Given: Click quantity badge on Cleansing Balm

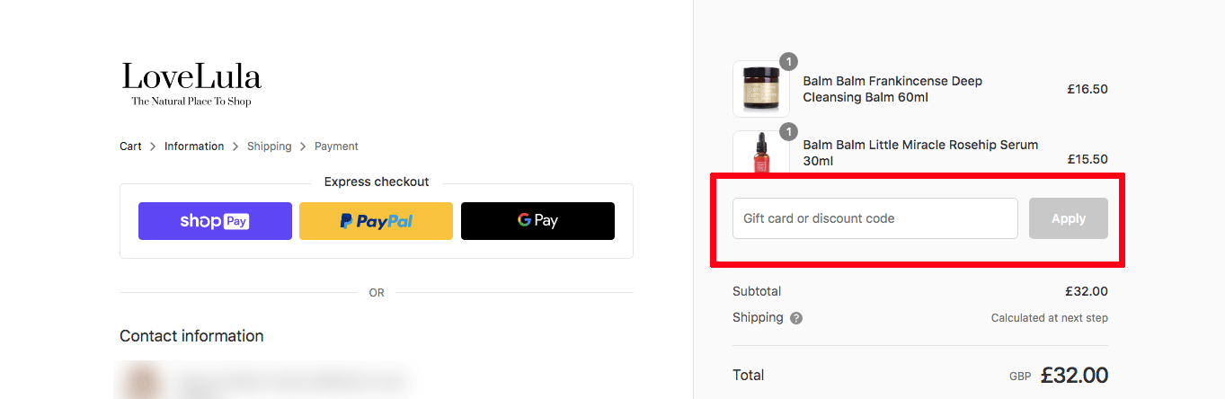Looking at the screenshot, I should pyautogui.click(x=788, y=62).
